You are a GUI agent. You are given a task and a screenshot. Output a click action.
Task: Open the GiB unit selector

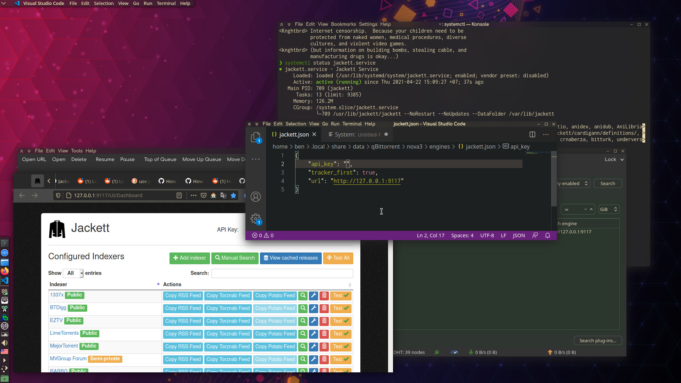pos(609,210)
